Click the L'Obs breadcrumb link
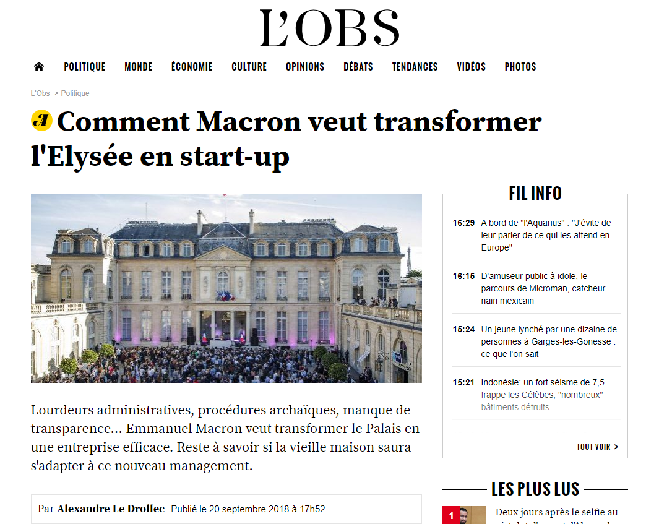This screenshot has width=646, height=524. (x=40, y=93)
